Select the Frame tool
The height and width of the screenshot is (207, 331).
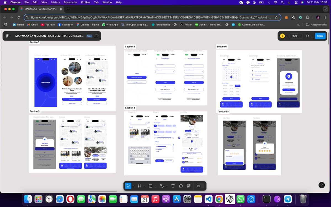tap(139, 186)
